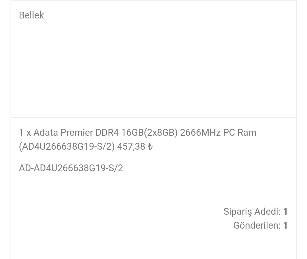Click the divider line under the Bellek section

pos(154,117)
